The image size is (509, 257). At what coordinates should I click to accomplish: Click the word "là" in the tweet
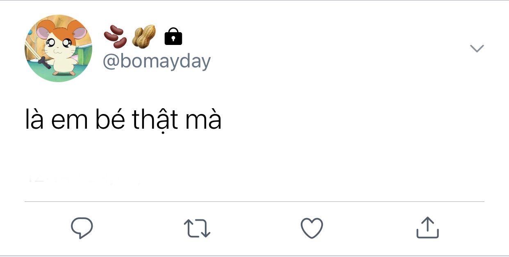34,120
